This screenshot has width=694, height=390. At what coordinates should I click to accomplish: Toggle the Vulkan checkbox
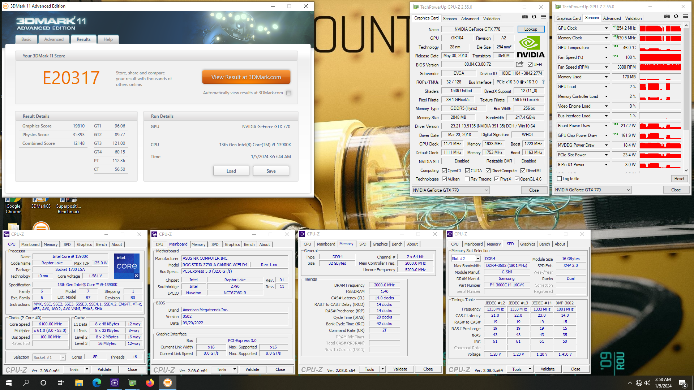point(444,179)
